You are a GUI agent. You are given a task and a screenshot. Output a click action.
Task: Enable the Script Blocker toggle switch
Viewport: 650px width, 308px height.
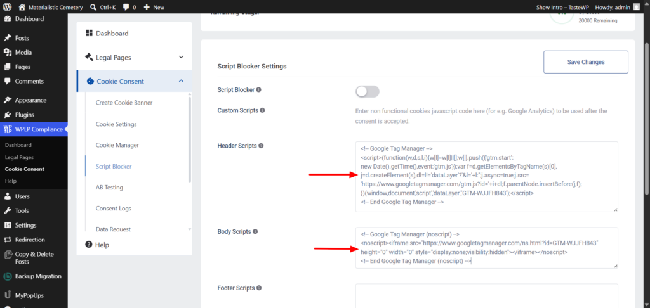click(368, 91)
